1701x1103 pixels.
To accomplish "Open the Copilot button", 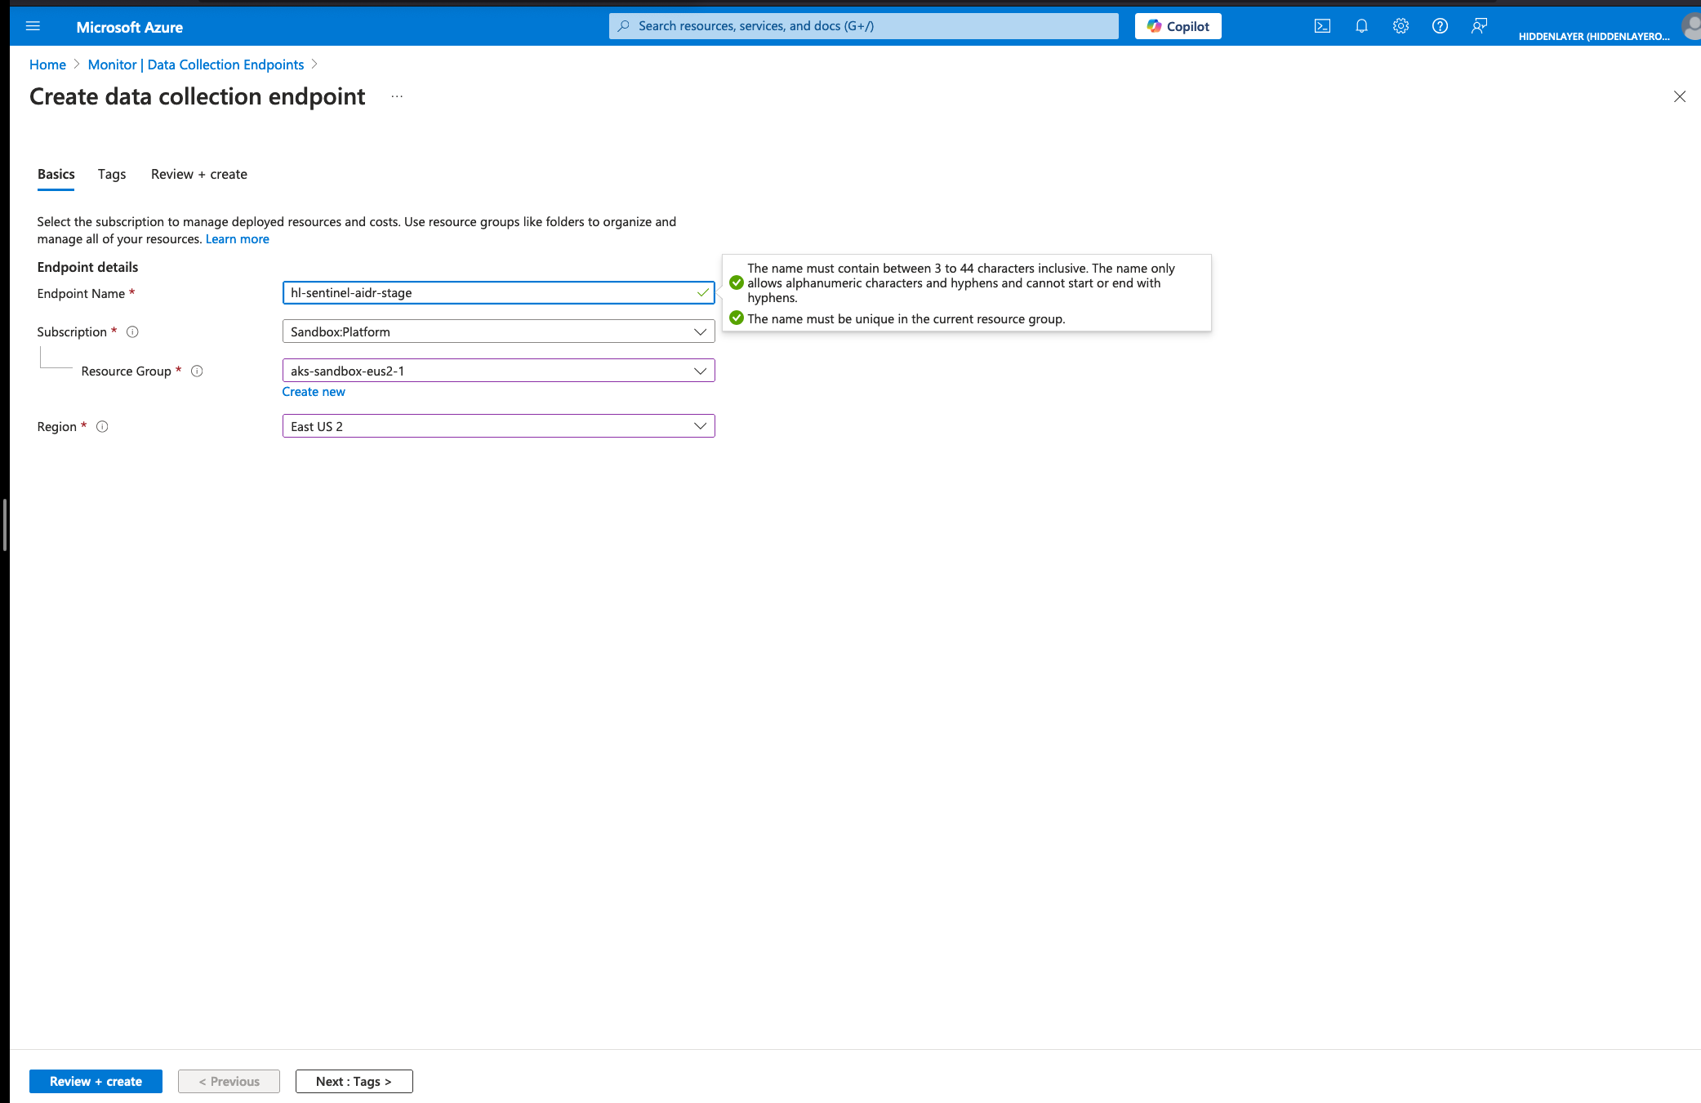I will tap(1178, 26).
